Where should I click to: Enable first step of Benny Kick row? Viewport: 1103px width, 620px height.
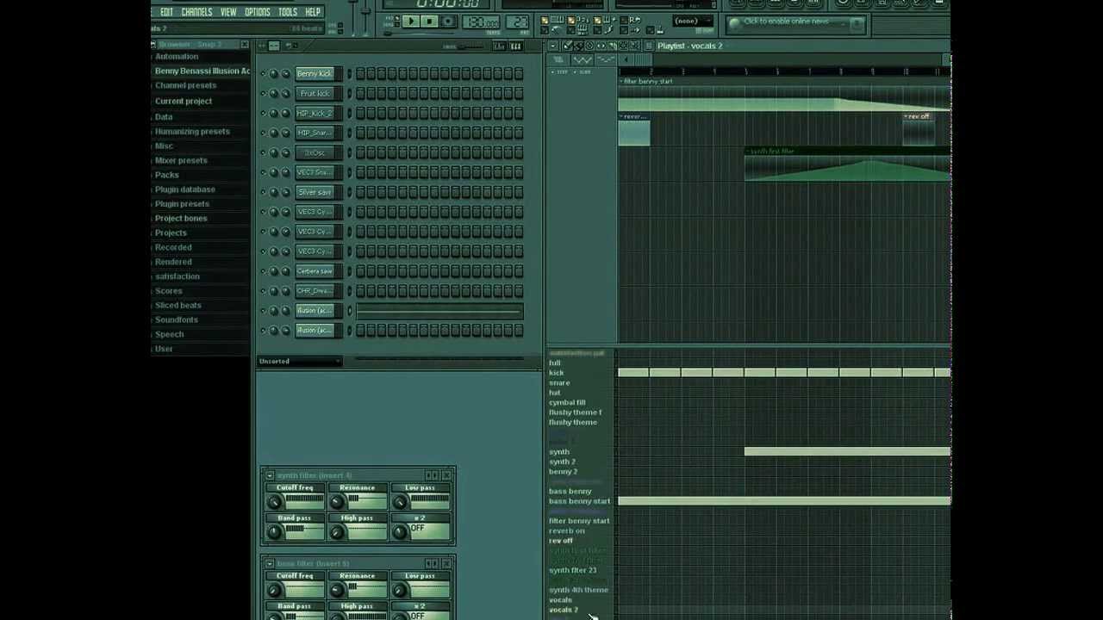pos(360,74)
